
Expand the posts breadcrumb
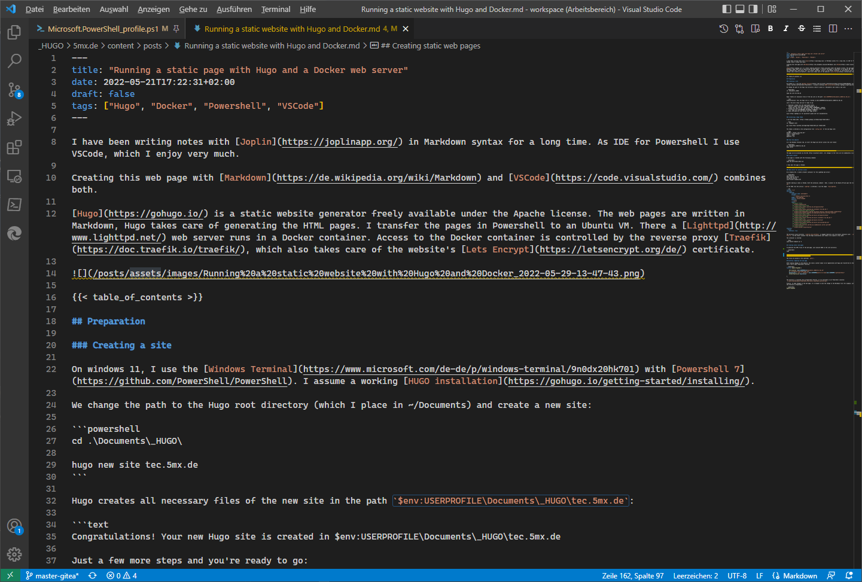(153, 45)
